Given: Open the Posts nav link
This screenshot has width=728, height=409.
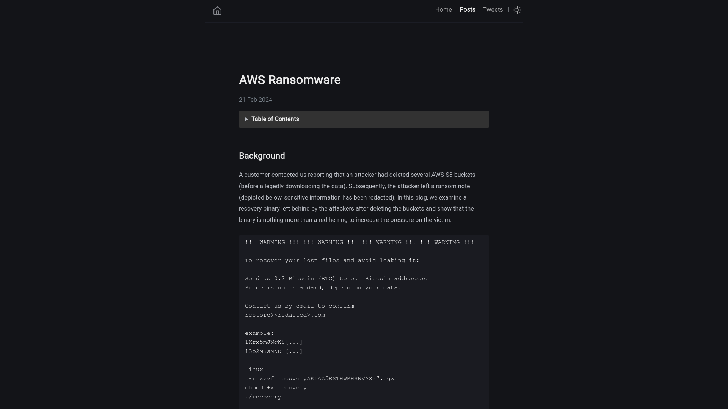Looking at the screenshot, I should point(468,10).
